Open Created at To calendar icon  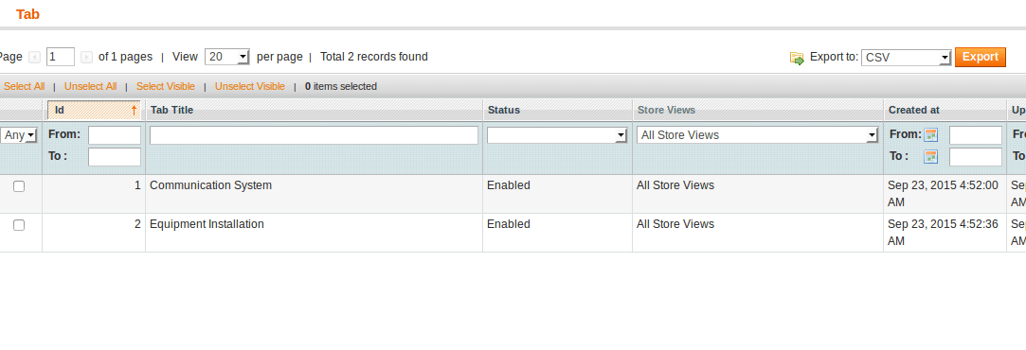click(x=930, y=157)
